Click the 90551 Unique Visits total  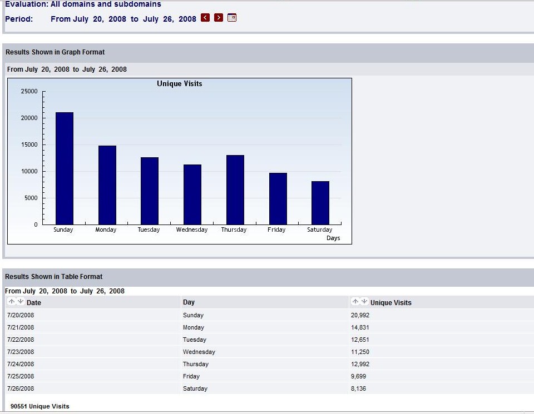[x=40, y=406]
